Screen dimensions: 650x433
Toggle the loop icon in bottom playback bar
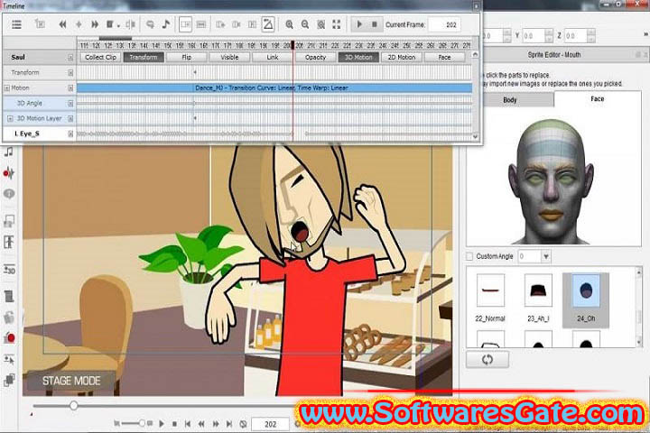244,424
